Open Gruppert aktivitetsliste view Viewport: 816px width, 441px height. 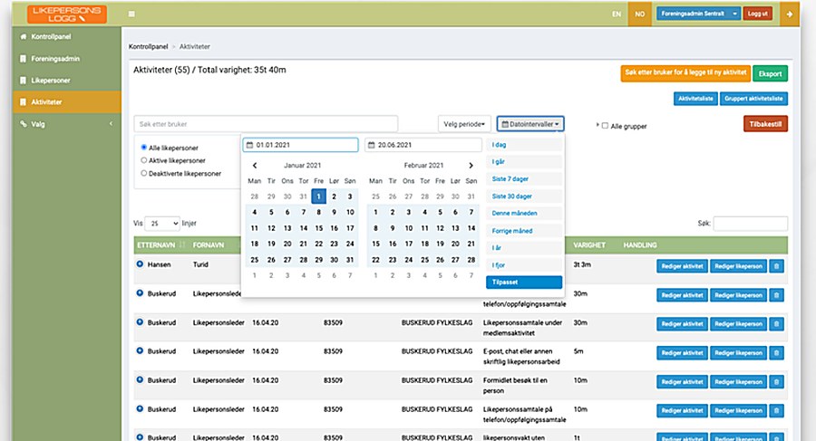753,99
